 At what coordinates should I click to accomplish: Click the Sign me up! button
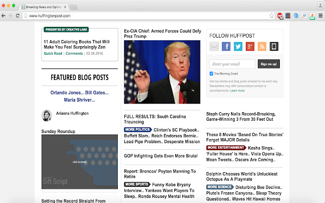coord(269,64)
